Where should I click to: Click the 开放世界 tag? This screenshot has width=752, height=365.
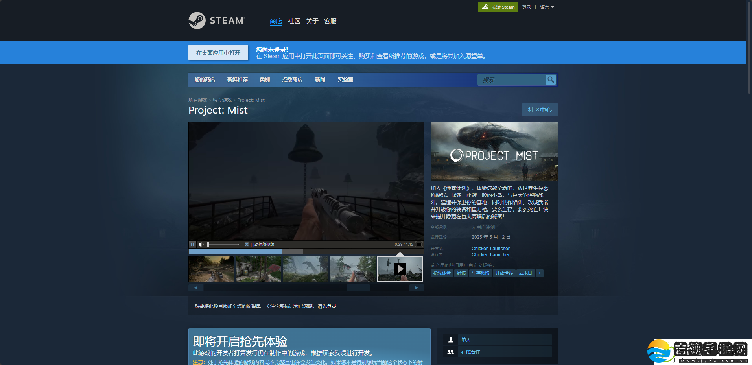(504, 273)
